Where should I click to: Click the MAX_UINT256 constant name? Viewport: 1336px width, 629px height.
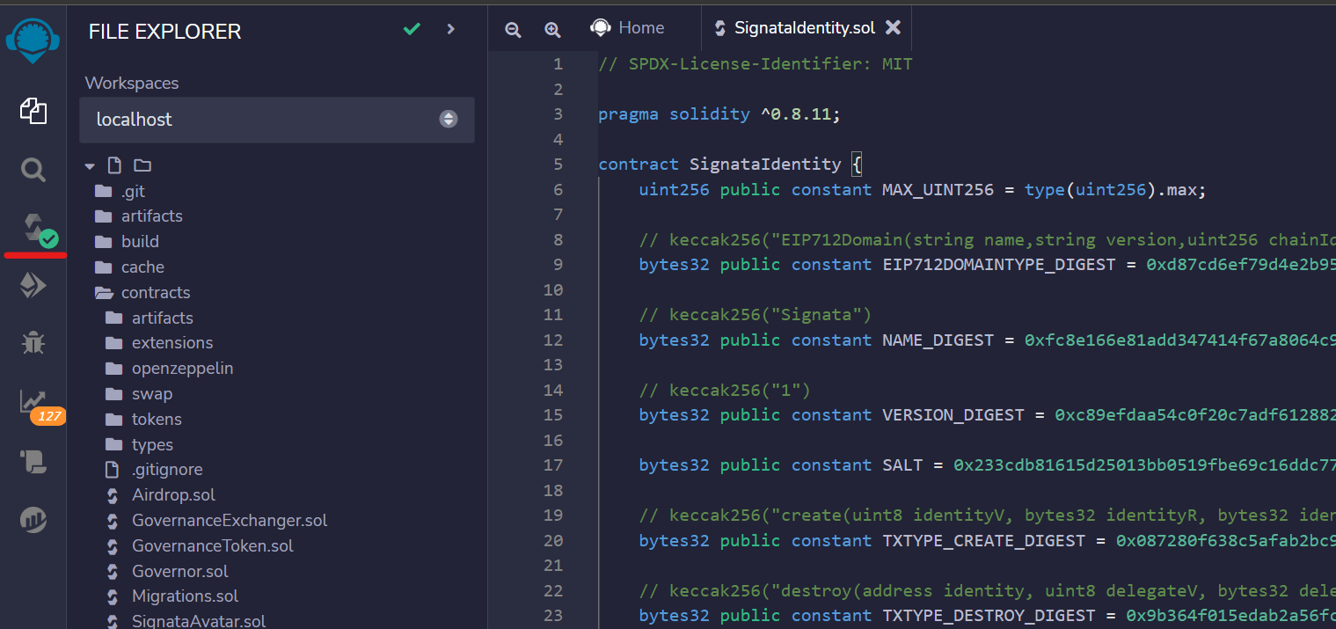[938, 190]
